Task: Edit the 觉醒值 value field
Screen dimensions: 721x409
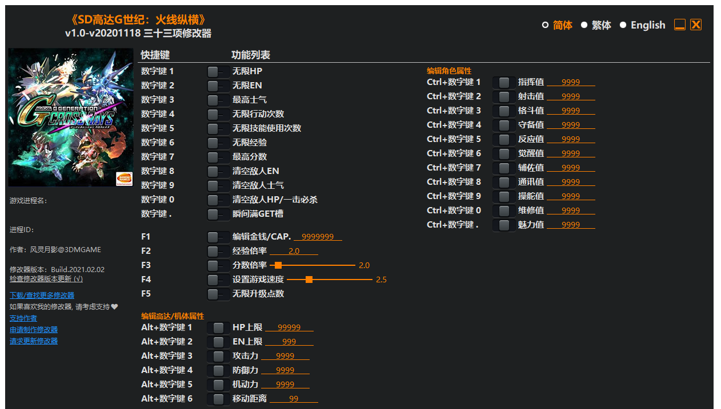Action: 571,153
